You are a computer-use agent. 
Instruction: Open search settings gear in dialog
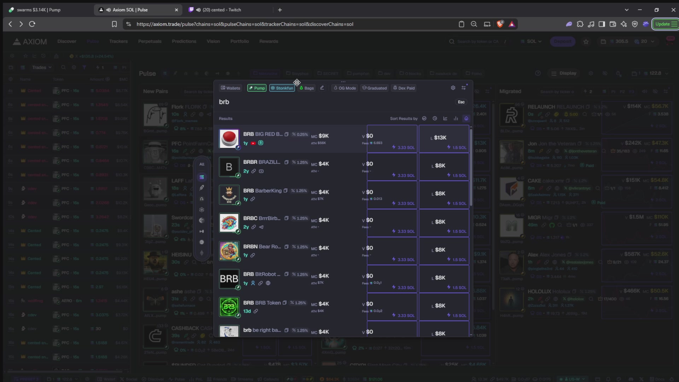(x=453, y=88)
